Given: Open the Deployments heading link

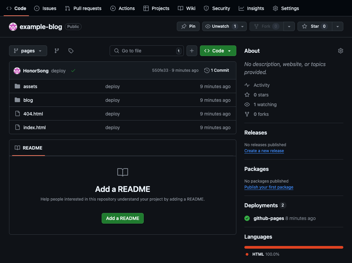Looking at the screenshot, I should 261,205.
